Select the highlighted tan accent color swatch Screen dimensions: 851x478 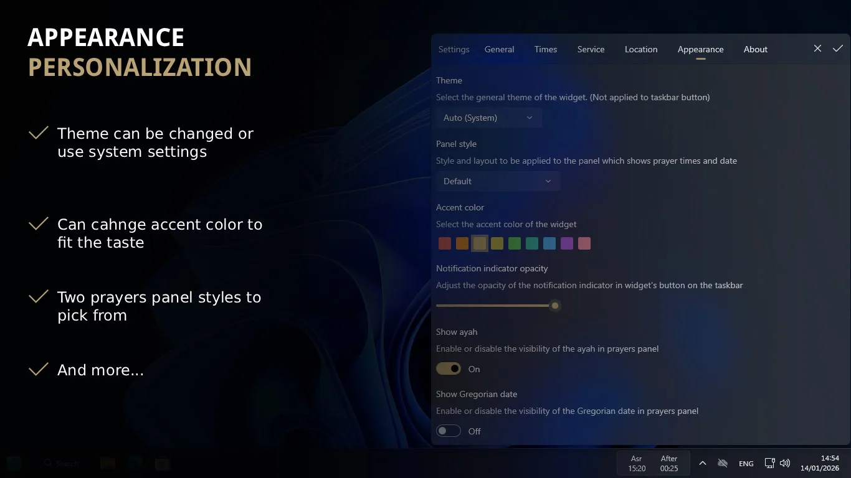(x=480, y=243)
